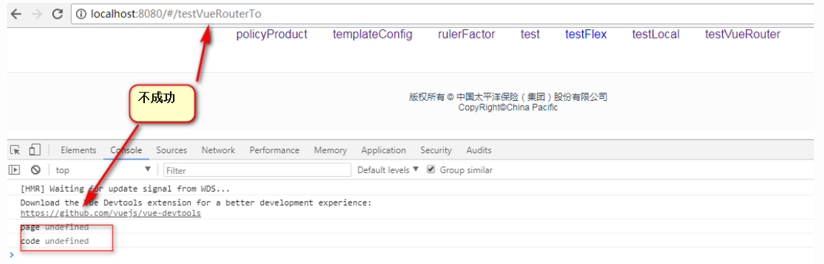The image size is (824, 264).
Task: Go forward with the browser forward arrow
Action: [x=37, y=14]
